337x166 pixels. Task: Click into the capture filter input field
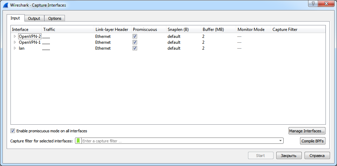tap(179, 141)
